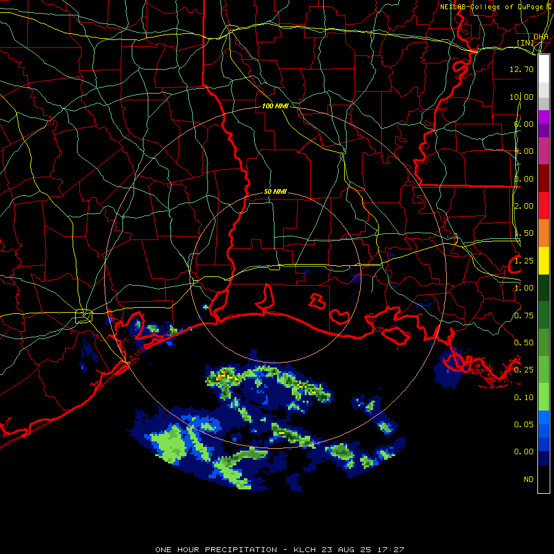This screenshot has width=554, height=554.
Task: Click the 0.00 legend value
Action: click(x=524, y=452)
